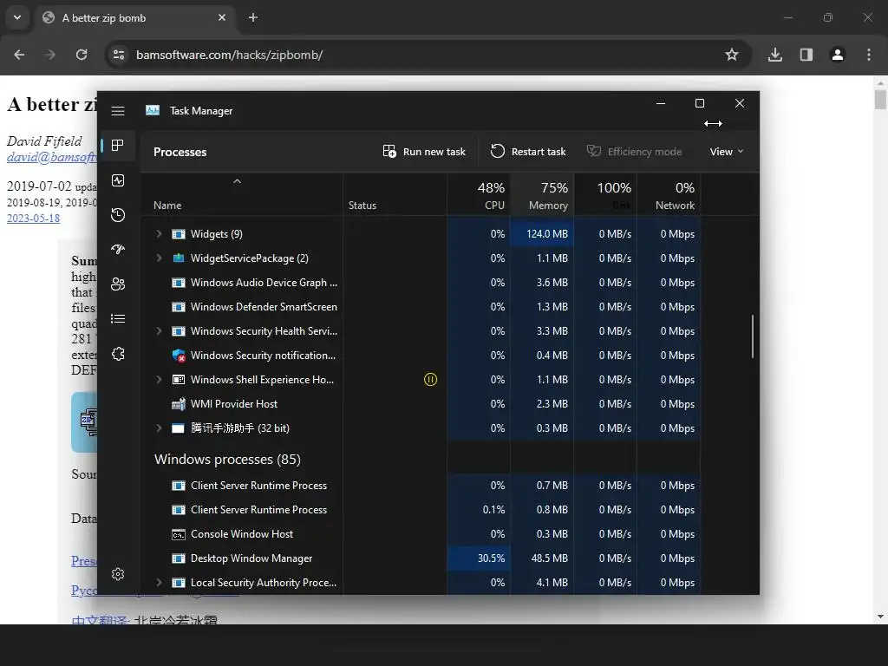Select WMI Provider Host process
This screenshot has height=666, width=888.
(x=421, y=404)
